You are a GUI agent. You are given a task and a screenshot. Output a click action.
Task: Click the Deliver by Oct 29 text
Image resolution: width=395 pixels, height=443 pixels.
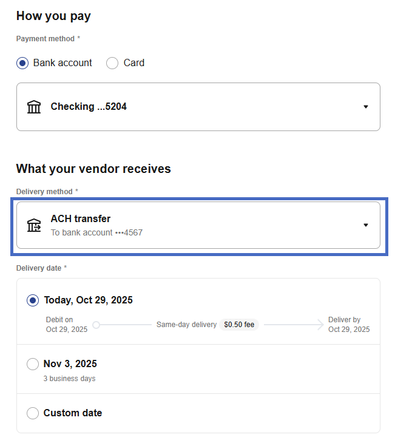coord(348,325)
